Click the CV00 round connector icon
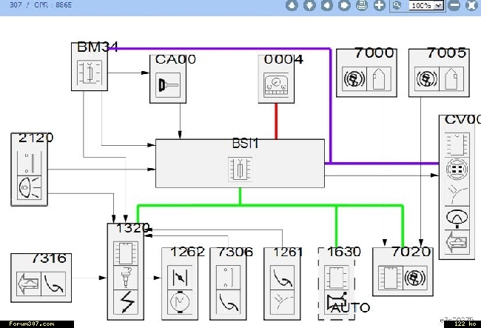 [x=457, y=170]
